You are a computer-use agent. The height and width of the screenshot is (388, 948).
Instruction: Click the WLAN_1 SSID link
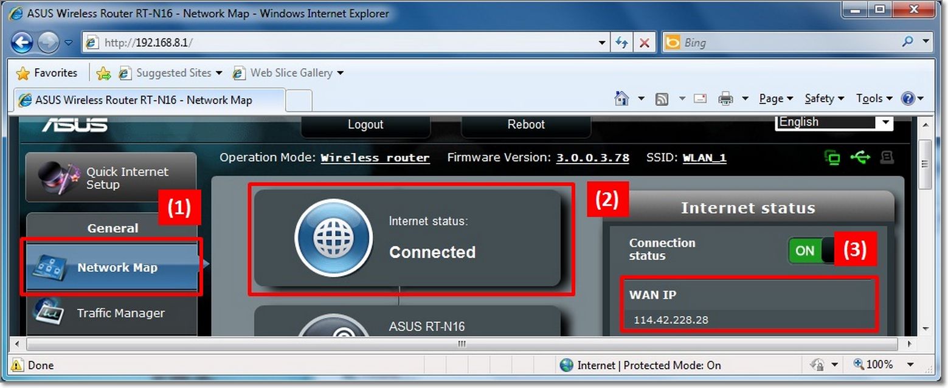(704, 158)
